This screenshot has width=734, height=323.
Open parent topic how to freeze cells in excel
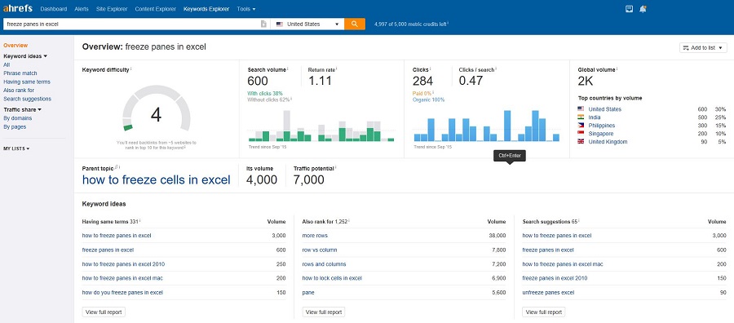click(157, 179)
